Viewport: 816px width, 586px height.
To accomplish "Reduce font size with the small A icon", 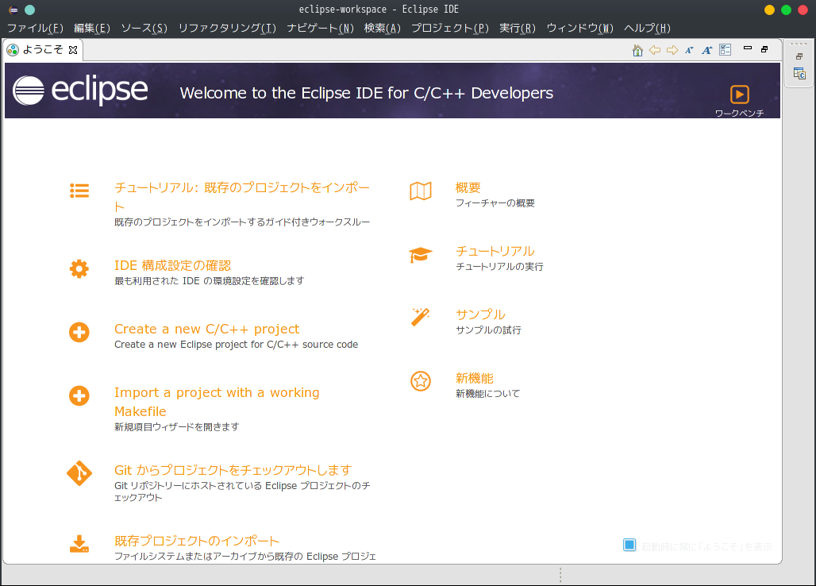I will pos(690,50).
